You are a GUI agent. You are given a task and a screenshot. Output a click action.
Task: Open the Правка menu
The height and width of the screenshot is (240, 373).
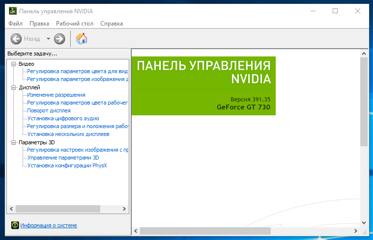(x=39, y=24)
